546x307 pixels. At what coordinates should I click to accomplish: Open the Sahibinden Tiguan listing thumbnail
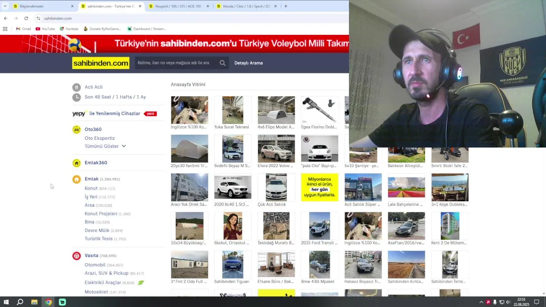pyautogui.click(x=232, y=264)
